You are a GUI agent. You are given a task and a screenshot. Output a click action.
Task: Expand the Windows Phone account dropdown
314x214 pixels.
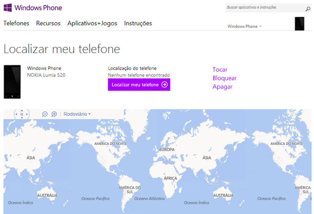coord(244,26)
